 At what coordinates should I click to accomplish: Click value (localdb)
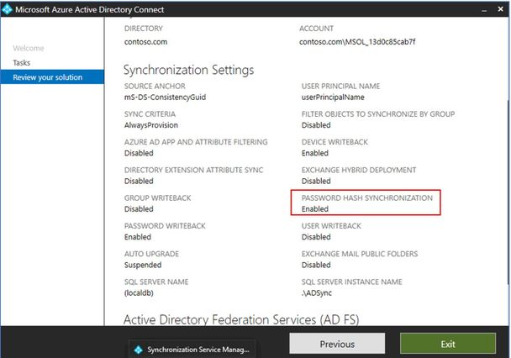(139, 293)
